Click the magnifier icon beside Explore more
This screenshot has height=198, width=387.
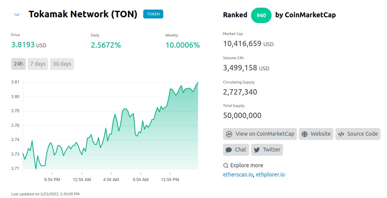point(226,166)
